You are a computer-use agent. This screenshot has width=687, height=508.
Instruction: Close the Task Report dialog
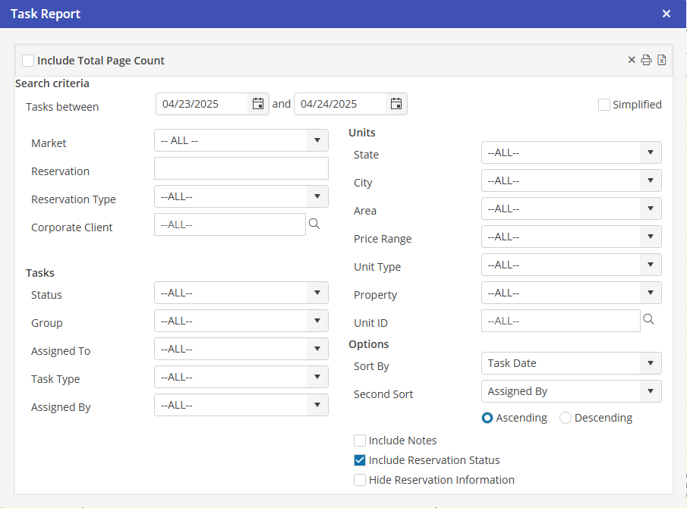(x=666, y=14)
